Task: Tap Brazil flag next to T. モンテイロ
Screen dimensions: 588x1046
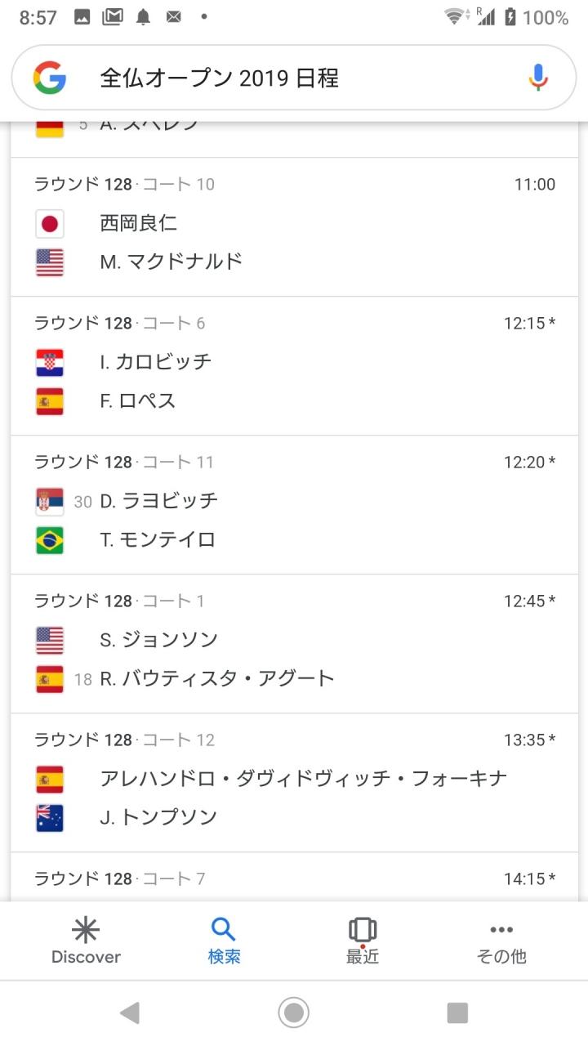Action: (50, 540)
